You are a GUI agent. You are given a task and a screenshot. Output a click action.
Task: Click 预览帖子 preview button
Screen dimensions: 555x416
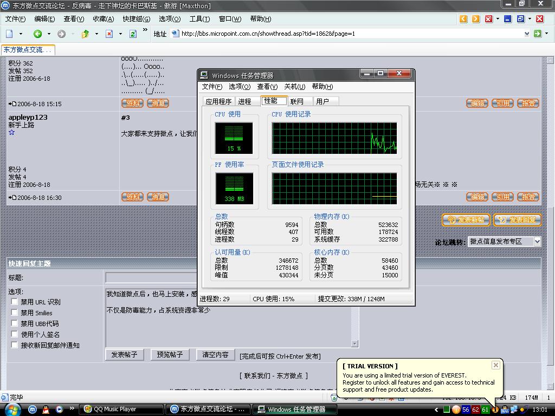click(170, 354)
